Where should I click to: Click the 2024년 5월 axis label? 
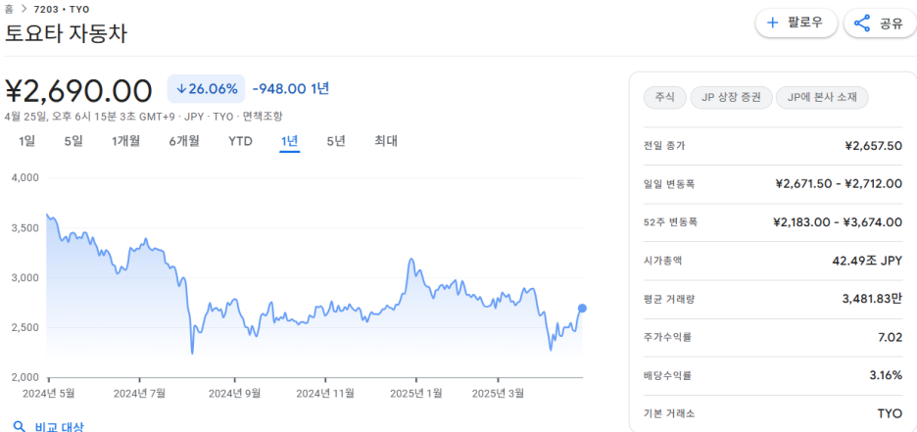coord(48,393)
